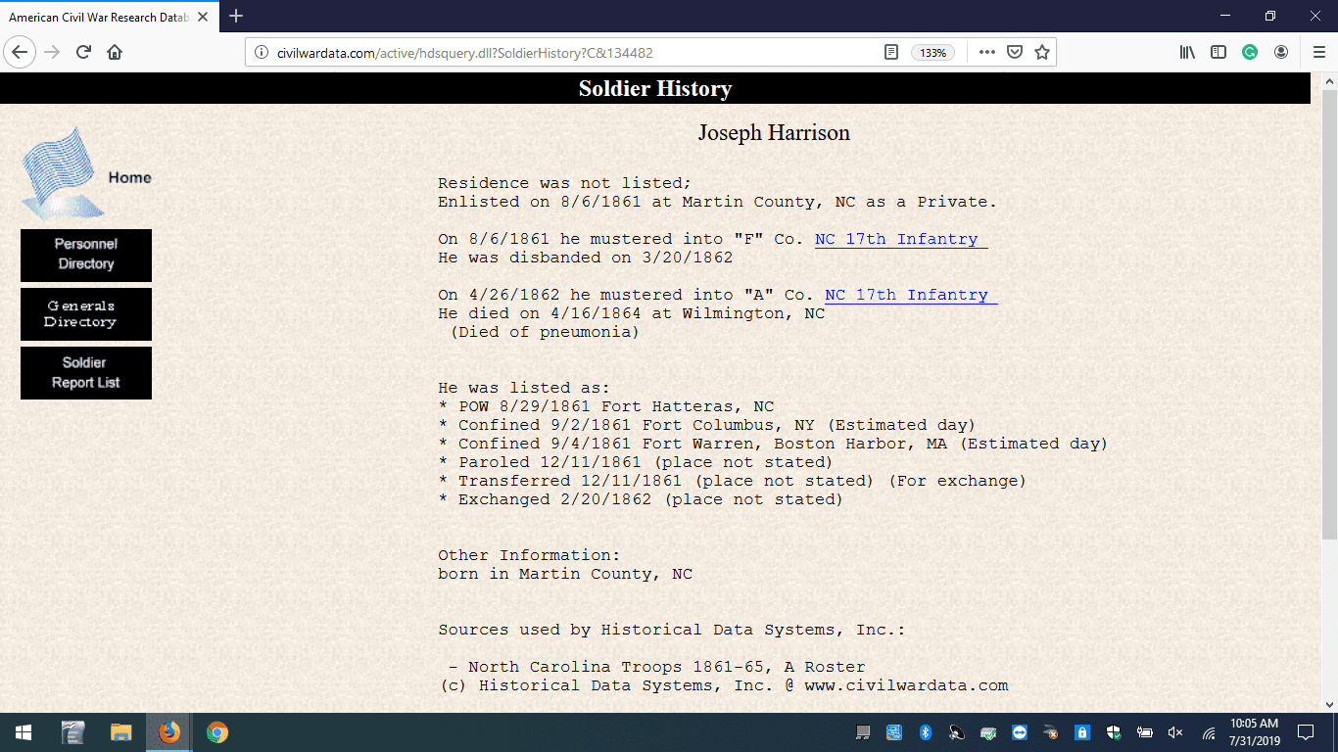
Task: Click the "Joseph Harrison" name heading
Action: 774,132
